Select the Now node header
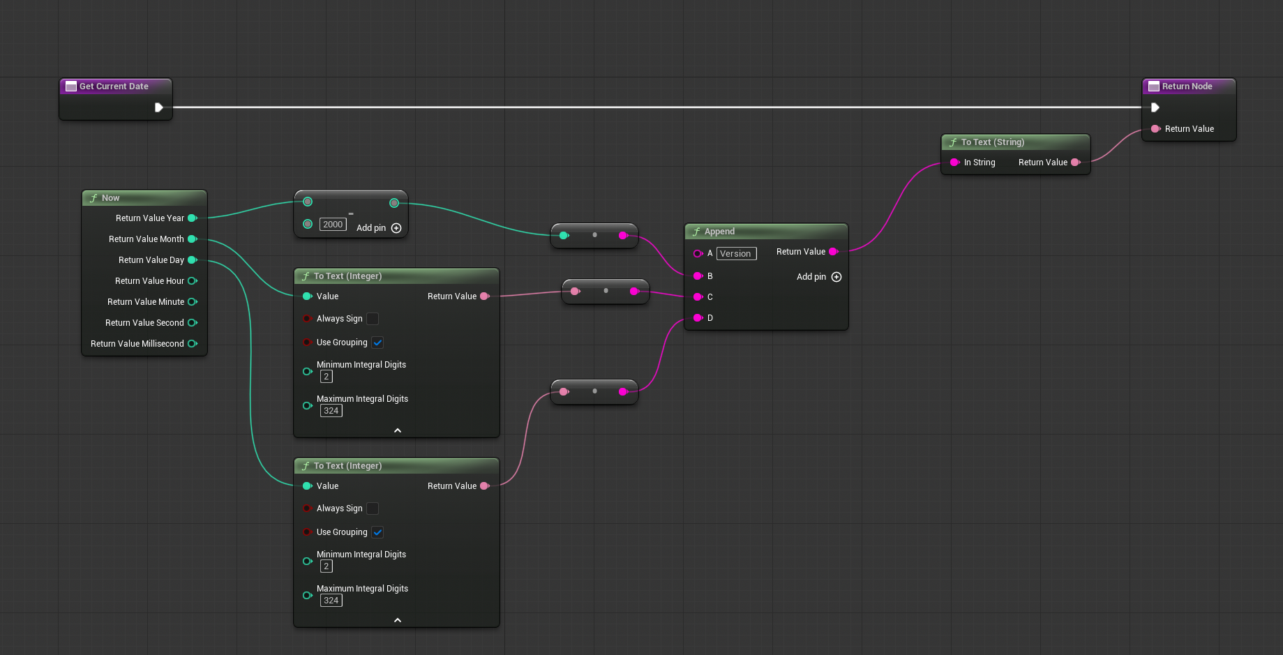1283x655 pixels. 144,198
